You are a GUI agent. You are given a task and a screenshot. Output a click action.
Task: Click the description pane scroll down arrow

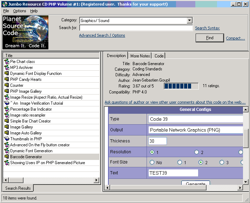245,182
